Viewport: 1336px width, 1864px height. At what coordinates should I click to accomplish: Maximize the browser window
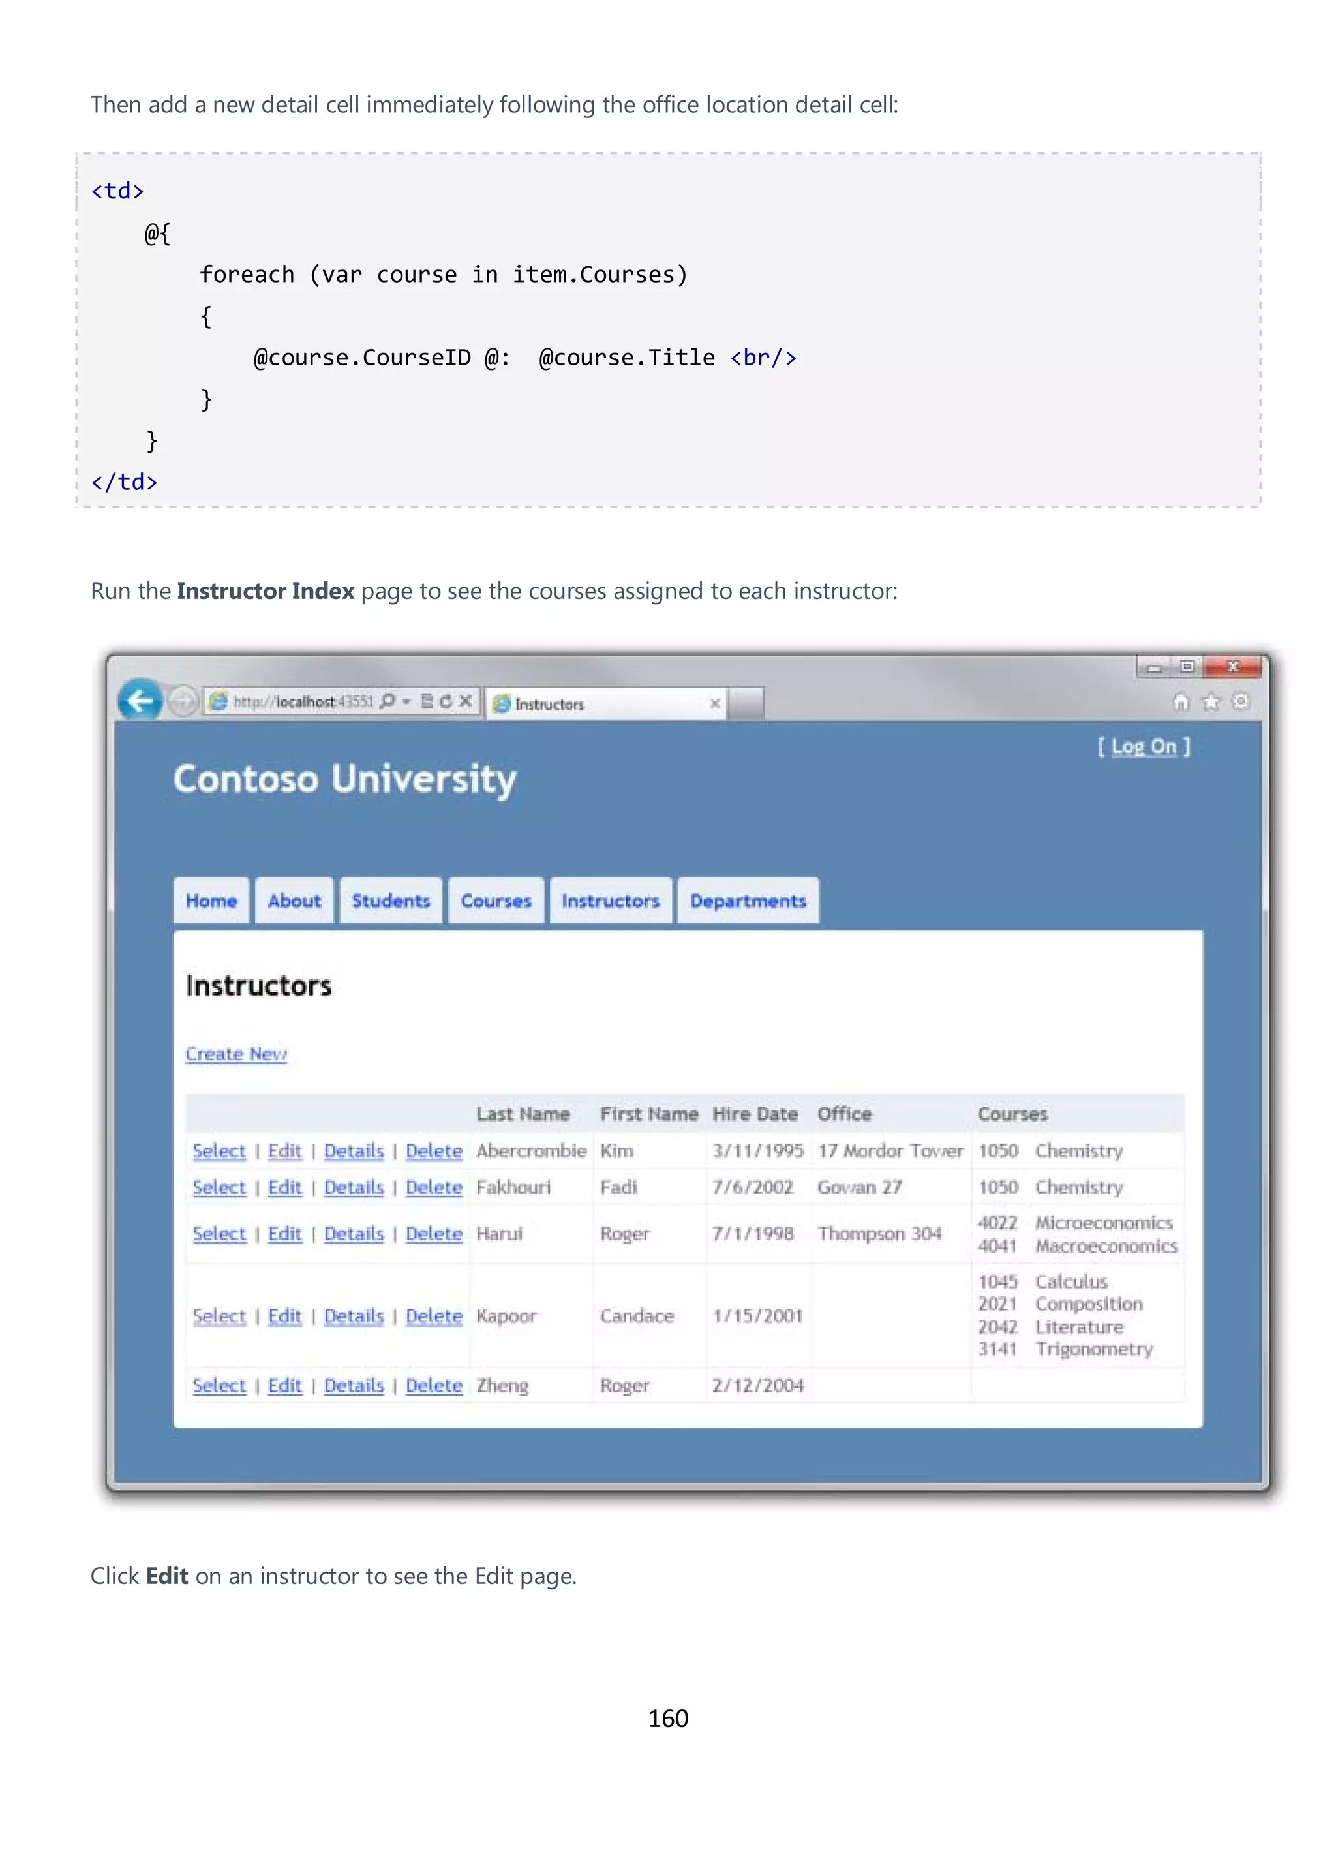pyautogui.click(x=1187, y=667)
